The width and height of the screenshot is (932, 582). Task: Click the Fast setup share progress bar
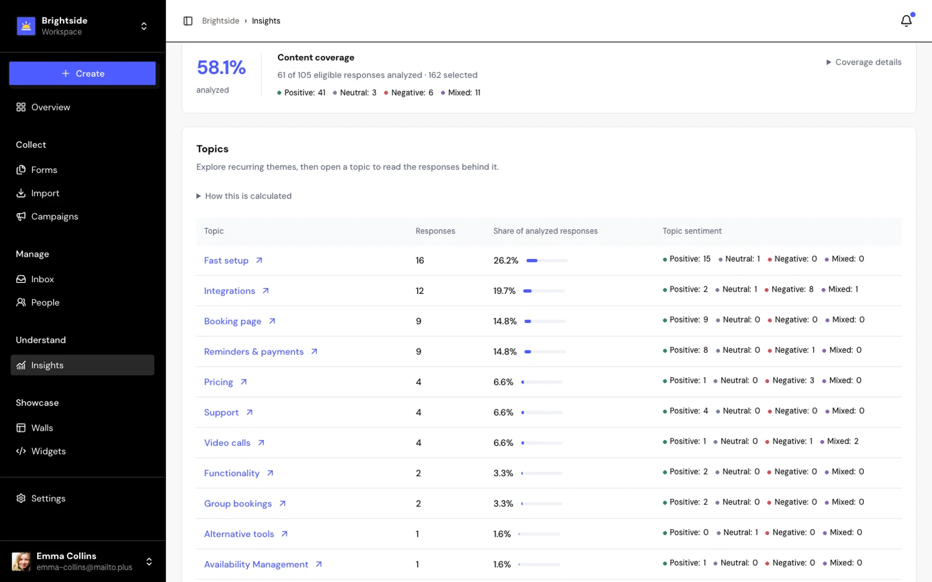point(547,261)
